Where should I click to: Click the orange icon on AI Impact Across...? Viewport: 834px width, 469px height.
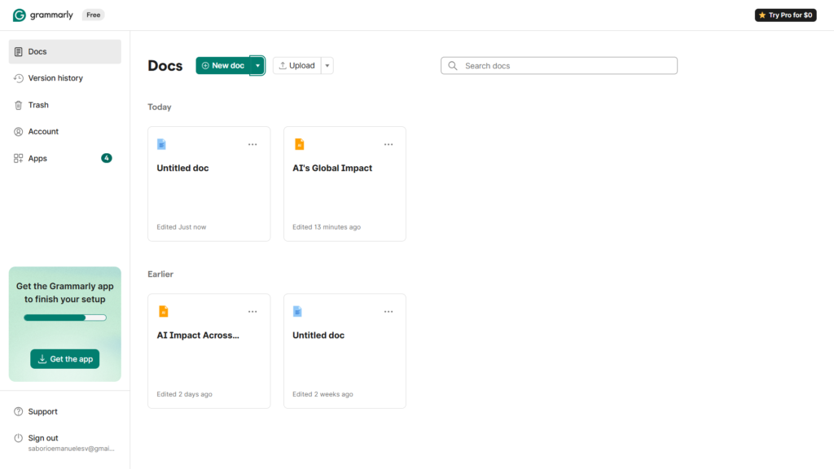point(164,312)
